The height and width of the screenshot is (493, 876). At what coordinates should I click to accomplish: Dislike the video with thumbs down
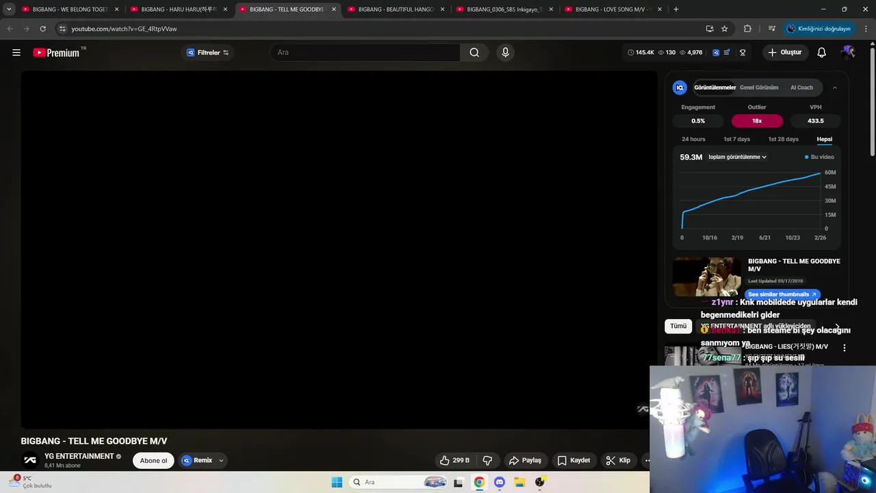coord(488,460)
